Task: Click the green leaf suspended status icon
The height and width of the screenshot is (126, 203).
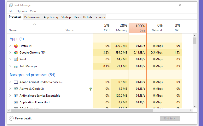Action: pyautogui.click(x=91, y=89)
